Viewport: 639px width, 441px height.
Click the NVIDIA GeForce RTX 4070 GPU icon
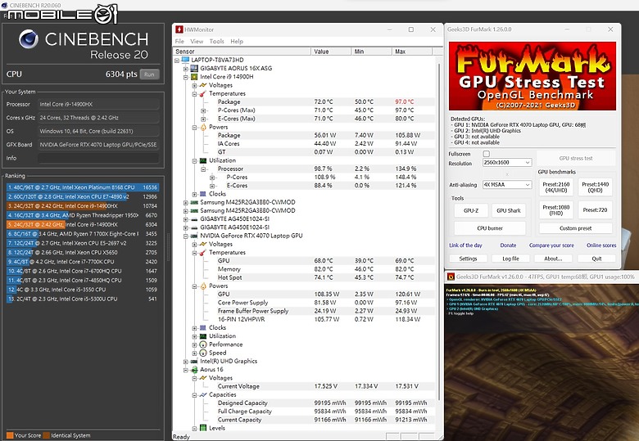[194, 236]
